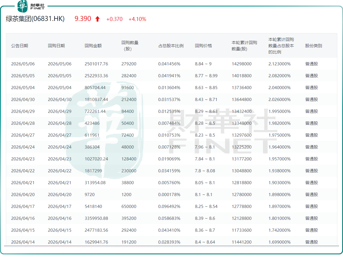Click repurchase amount 2522933.36
The height and width of the screenshot is (260, 343).
tap(96, 76)
